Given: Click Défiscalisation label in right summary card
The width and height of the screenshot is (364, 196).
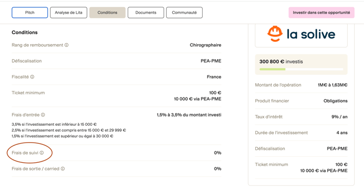Looking at the screenshot, I should tap(270, 149).
